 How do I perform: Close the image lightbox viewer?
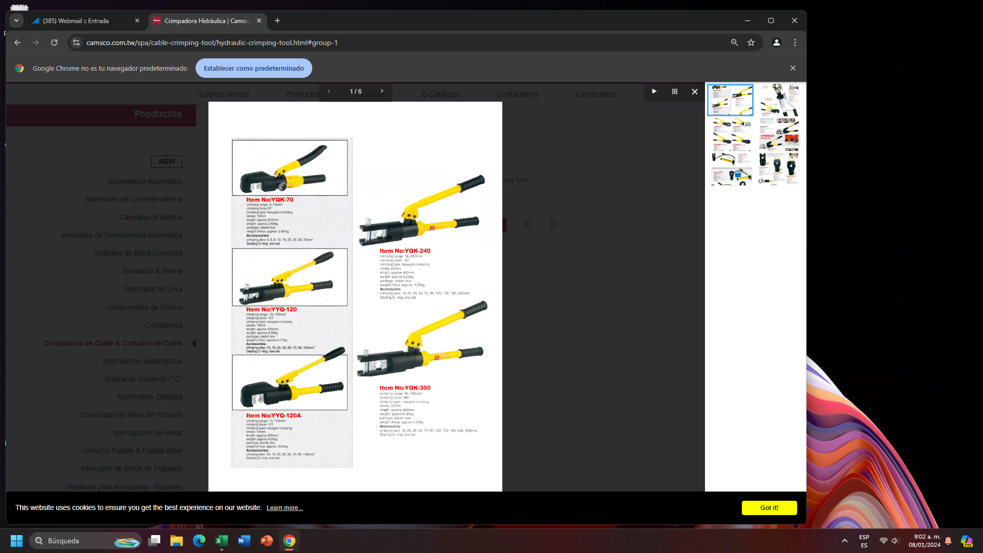click(695, 92)
